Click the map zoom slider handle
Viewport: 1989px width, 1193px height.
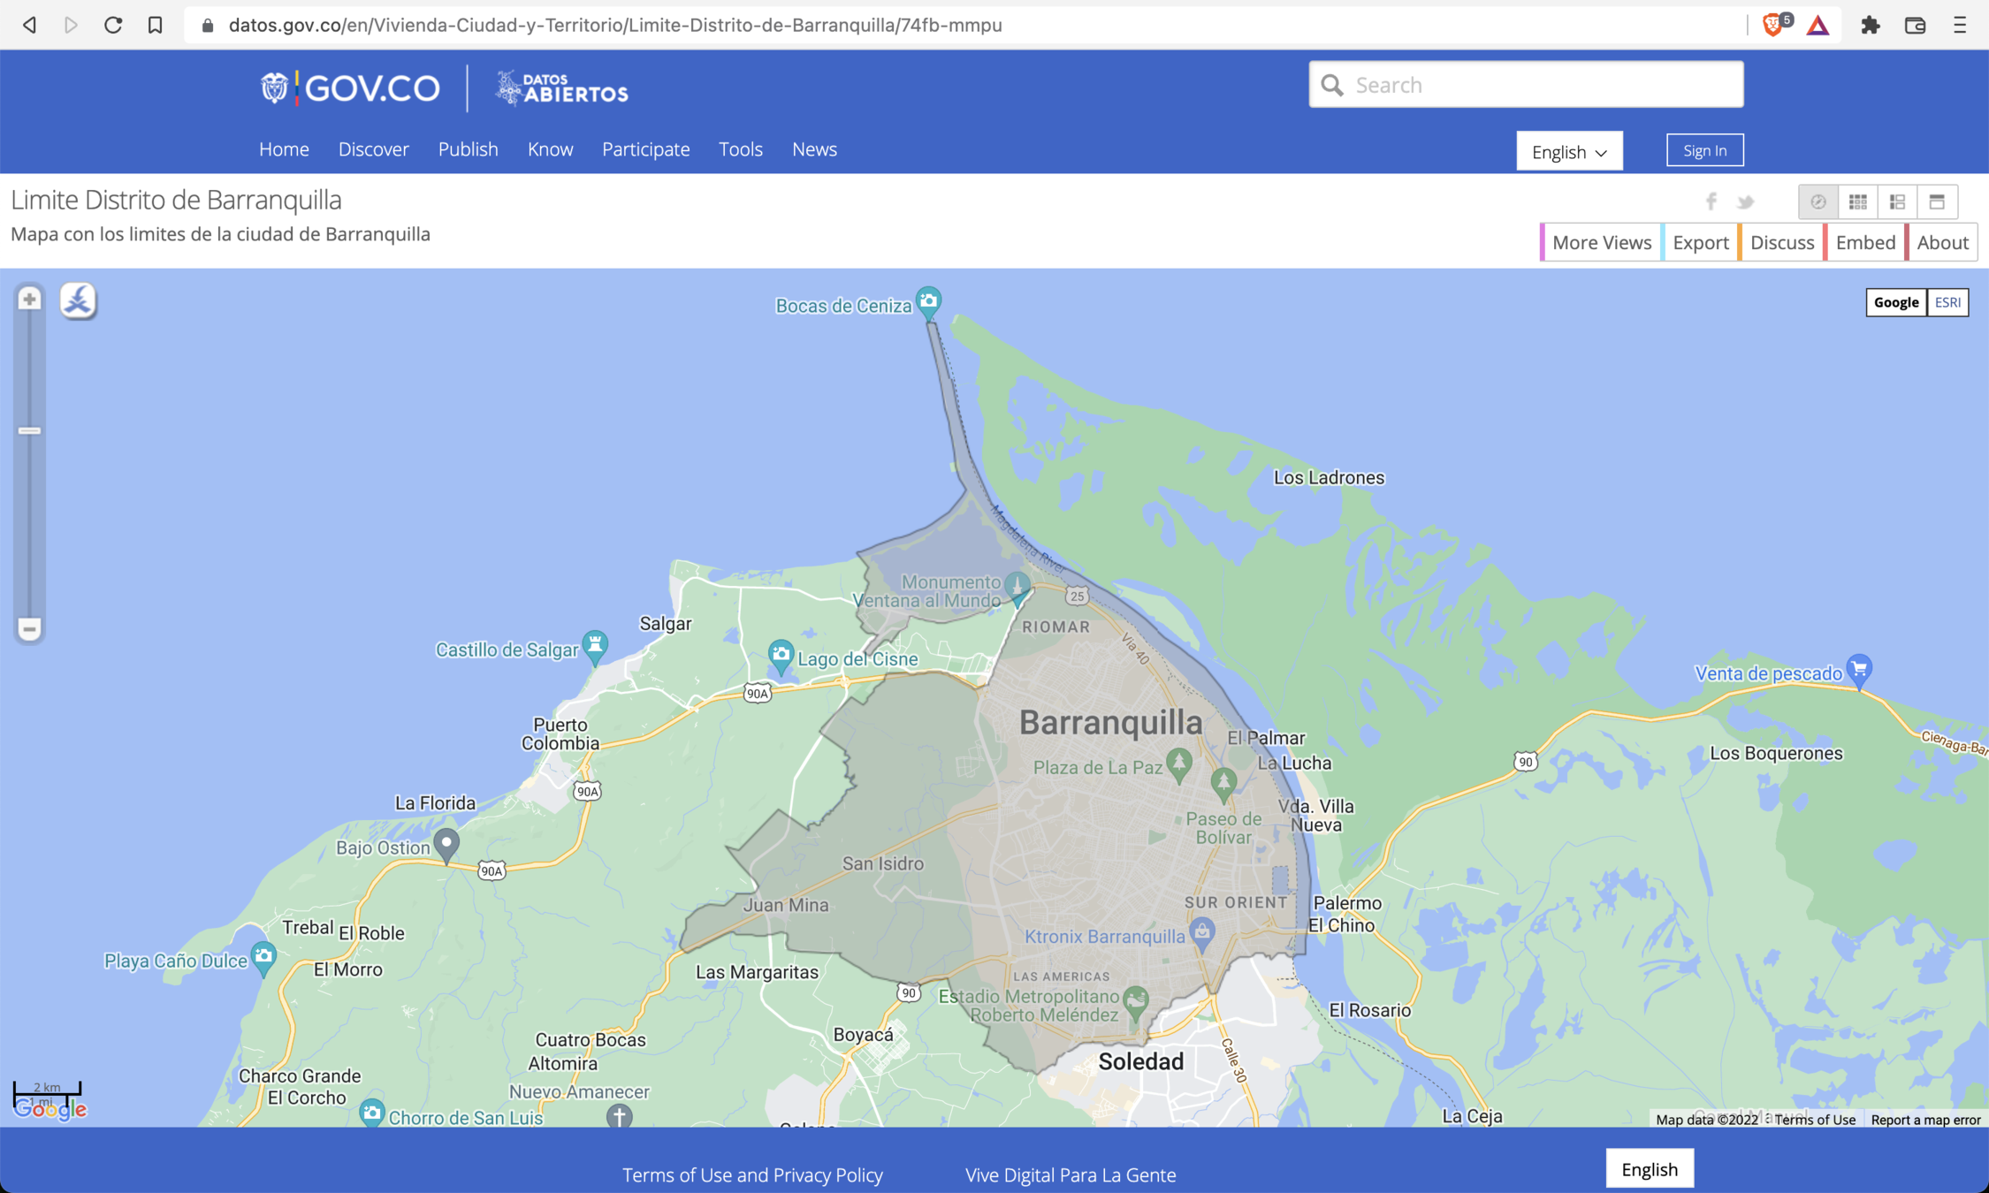29,430
